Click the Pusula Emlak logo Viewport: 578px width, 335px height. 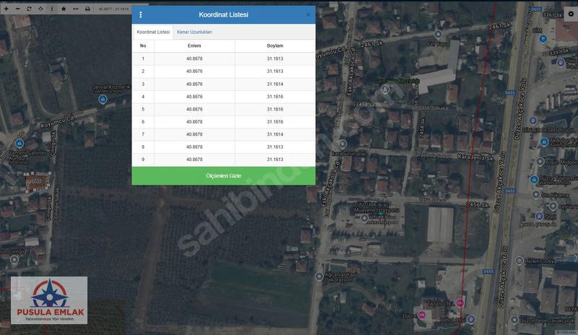point(49,300)
